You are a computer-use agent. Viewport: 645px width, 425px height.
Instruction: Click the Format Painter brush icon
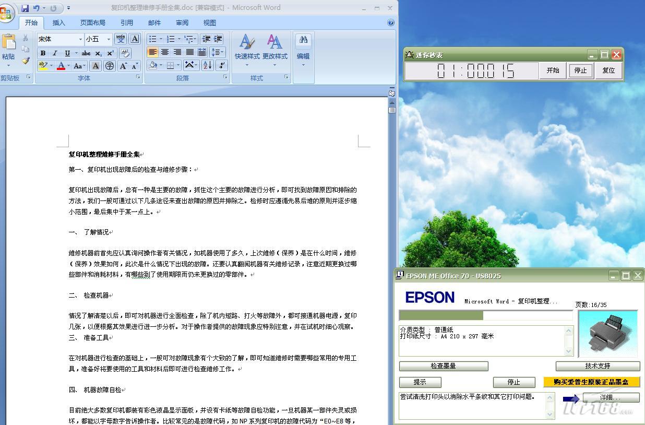(x=26, y=61)
